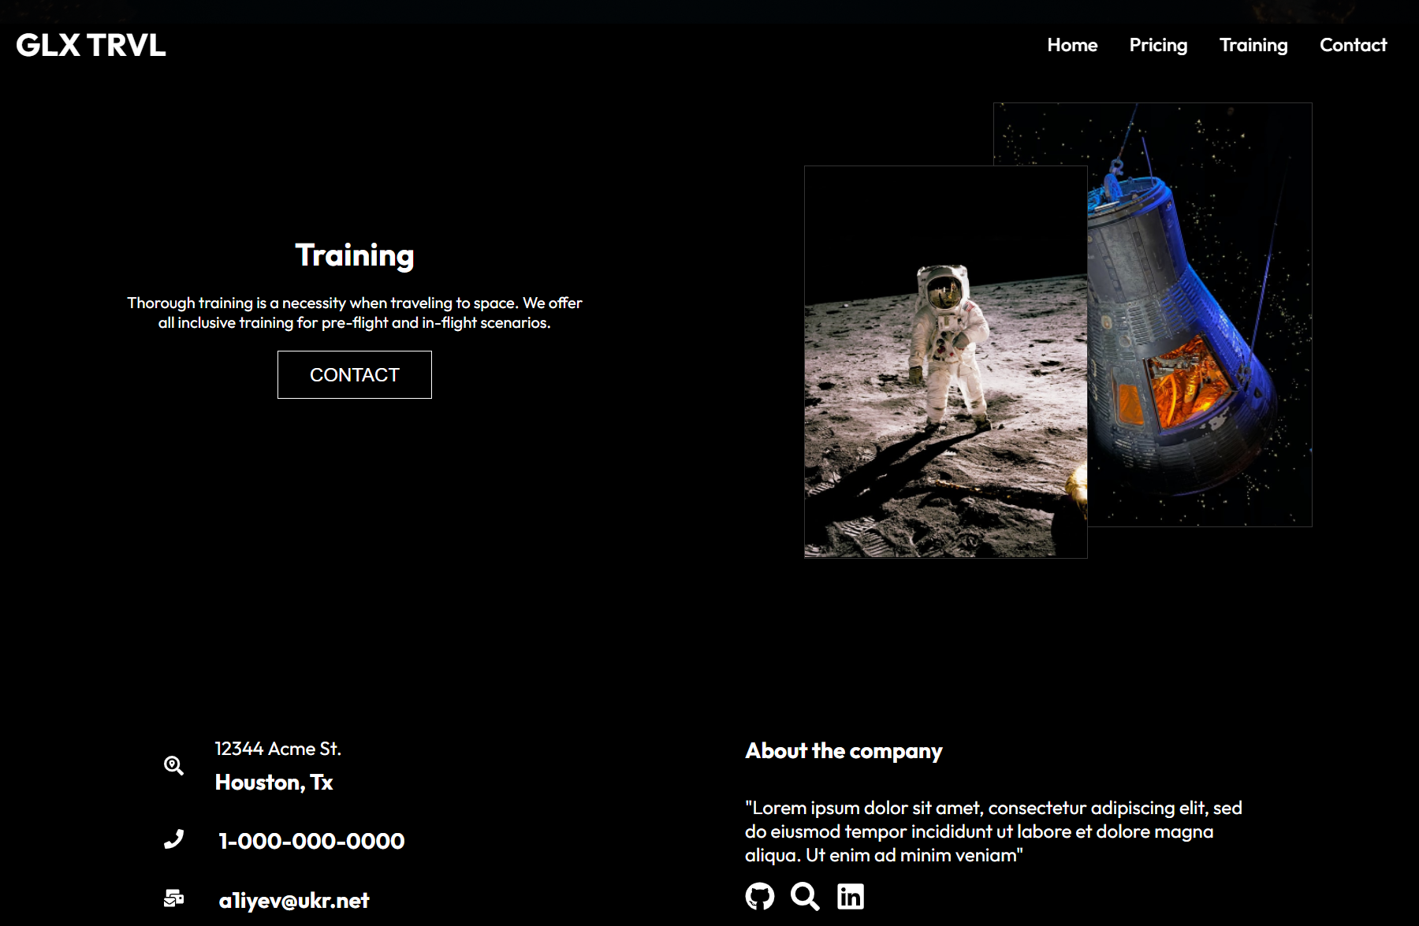Click the map location icon beside address
1419x926 pixels.
pos(173,765)
